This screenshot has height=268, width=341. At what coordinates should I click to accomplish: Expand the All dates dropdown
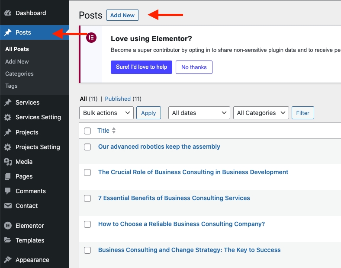pyautogui.click(x=199, y=113)
